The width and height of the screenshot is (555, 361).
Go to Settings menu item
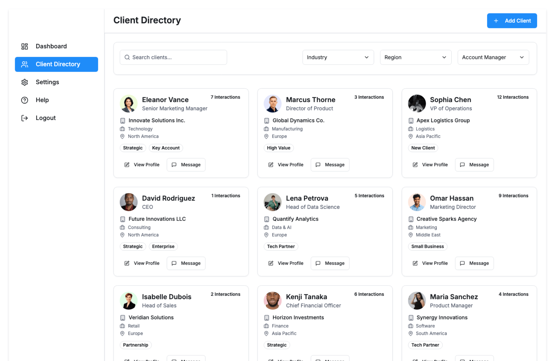[47, 82]
